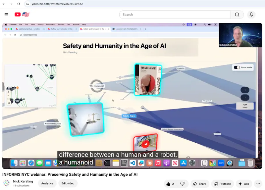Open Messages from the dock
Viewport: 265px width, 190px height.
39,163
